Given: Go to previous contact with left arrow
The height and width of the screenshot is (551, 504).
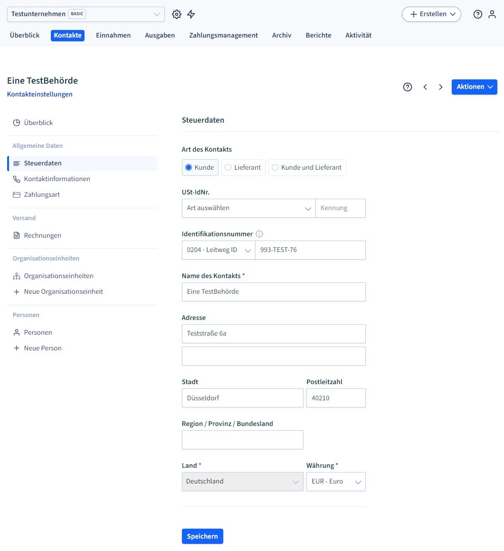Looking at the screenshot, I should tap(425, 87).
